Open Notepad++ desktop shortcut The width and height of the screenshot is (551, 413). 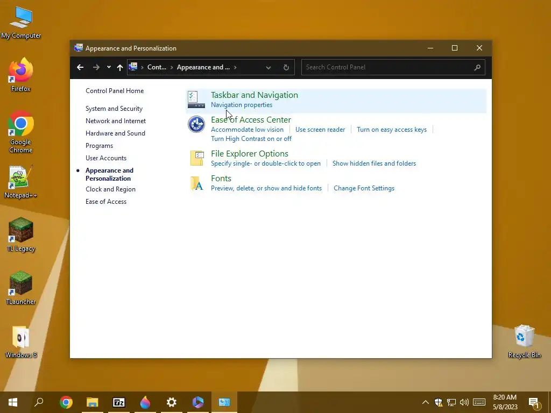[21, 182]
